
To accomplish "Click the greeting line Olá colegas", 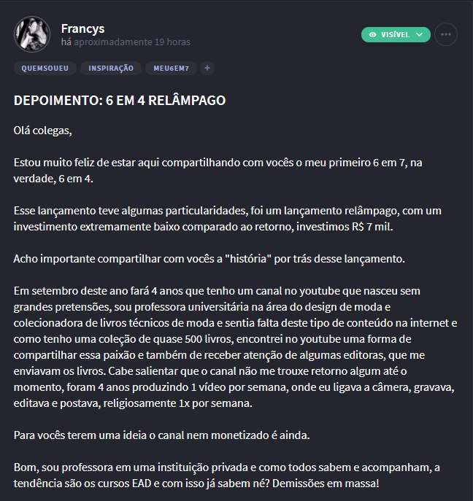I will pyautogui.click(x=42, y=131).
